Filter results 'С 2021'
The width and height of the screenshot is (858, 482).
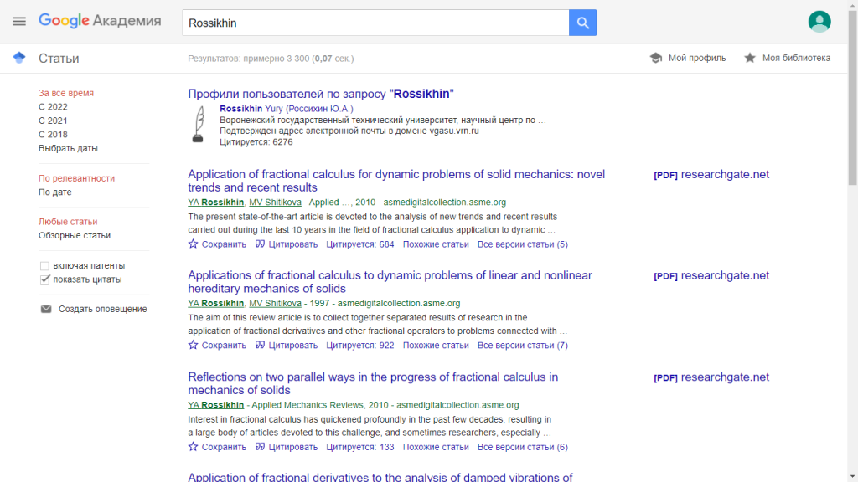(x=53, y=120)
